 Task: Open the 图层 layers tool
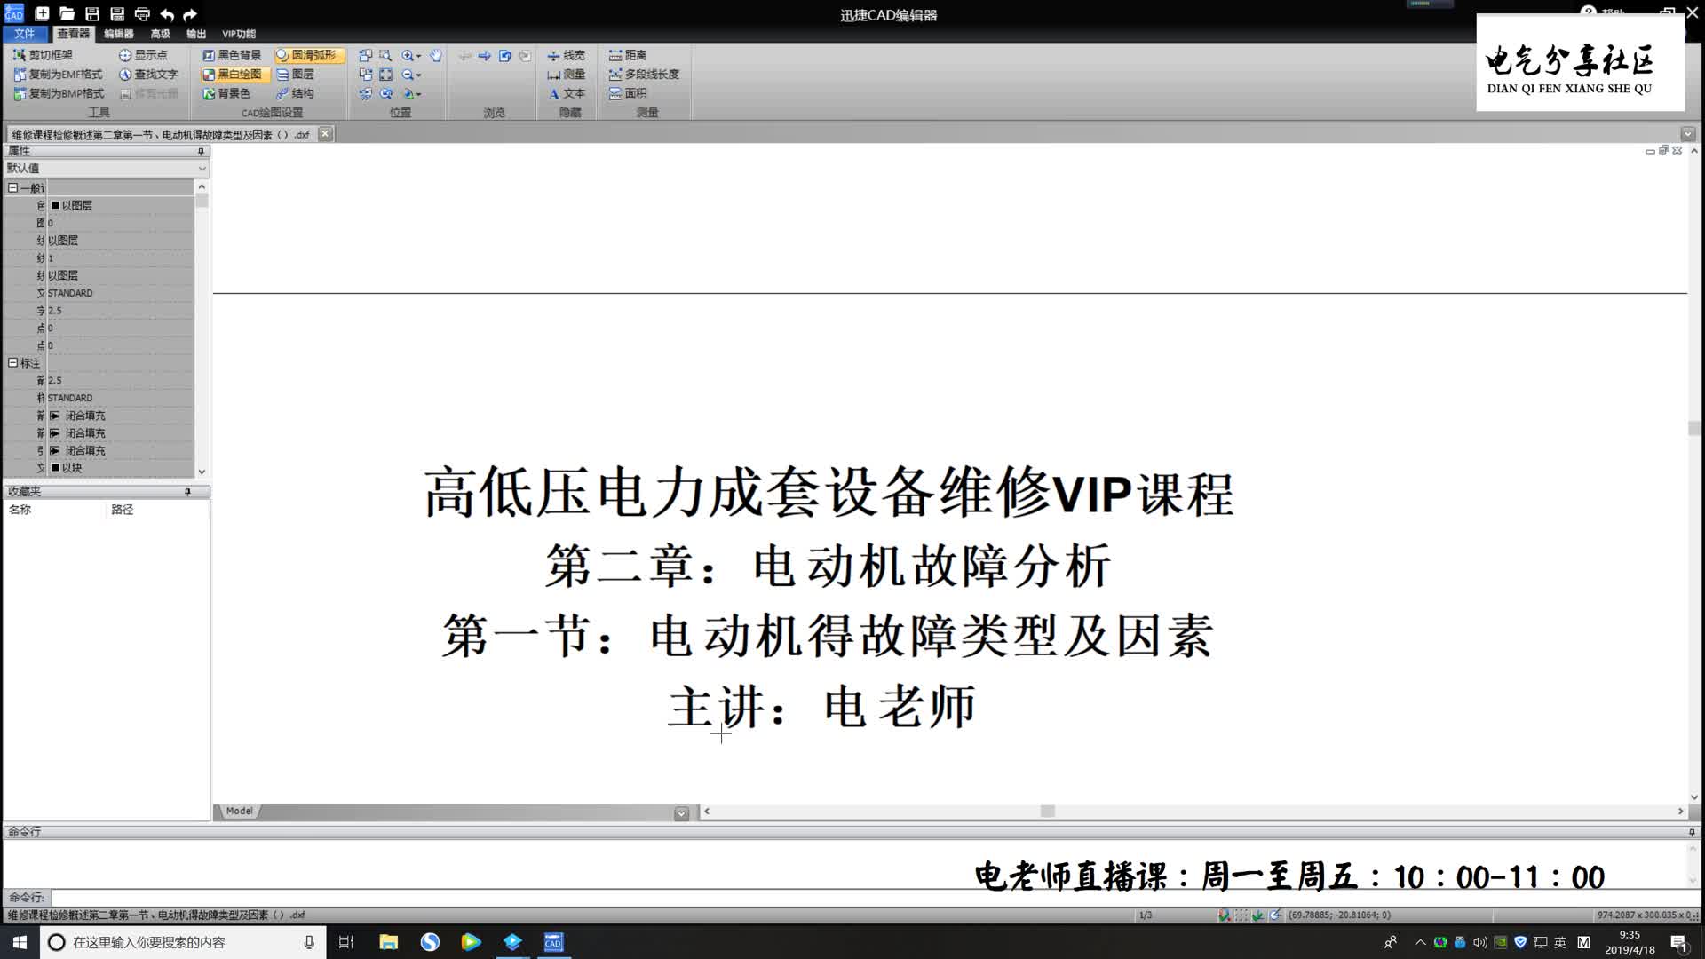295,75
